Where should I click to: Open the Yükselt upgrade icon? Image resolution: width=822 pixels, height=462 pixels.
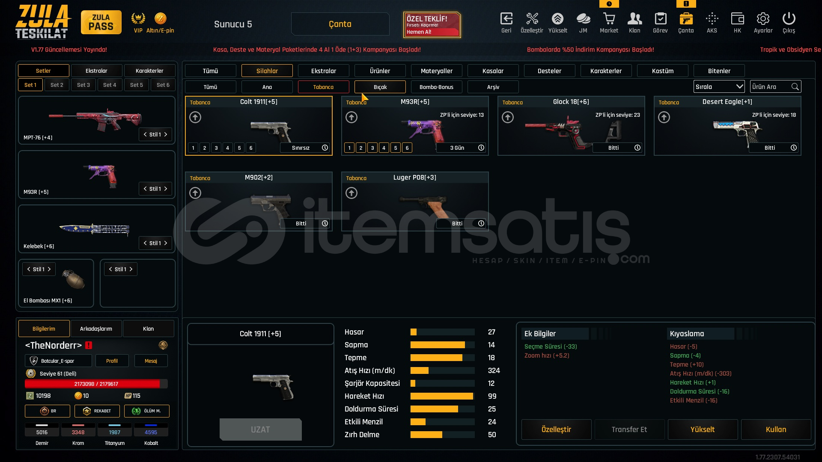pyautogui.click(x=557, y=19)
